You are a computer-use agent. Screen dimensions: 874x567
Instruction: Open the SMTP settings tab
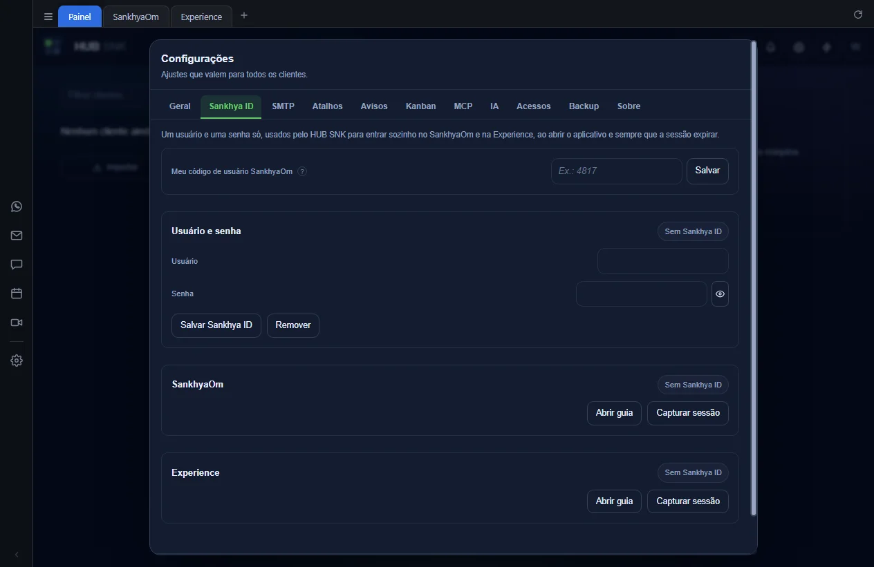tap(283, 106)
